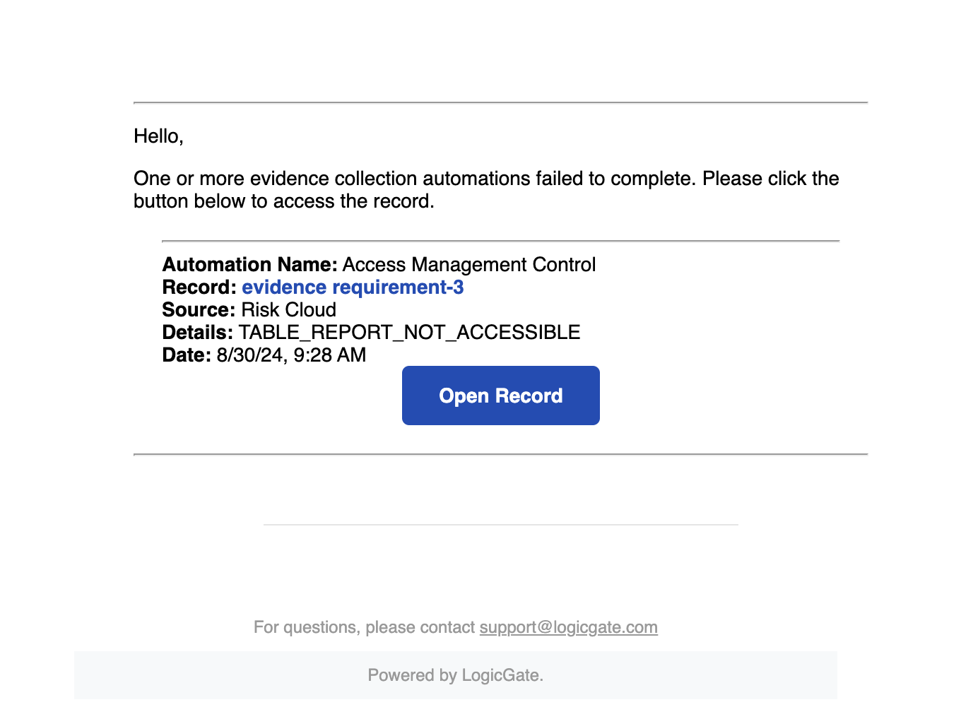The width and height of the screenshot is (961, 719).
Task: Click the divider above the automation details
Action: 500,240
